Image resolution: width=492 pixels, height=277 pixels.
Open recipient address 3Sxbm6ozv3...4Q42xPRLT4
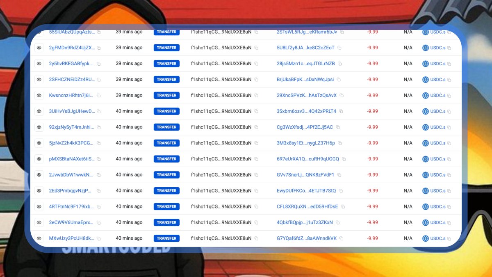click(x=306, y=111)
